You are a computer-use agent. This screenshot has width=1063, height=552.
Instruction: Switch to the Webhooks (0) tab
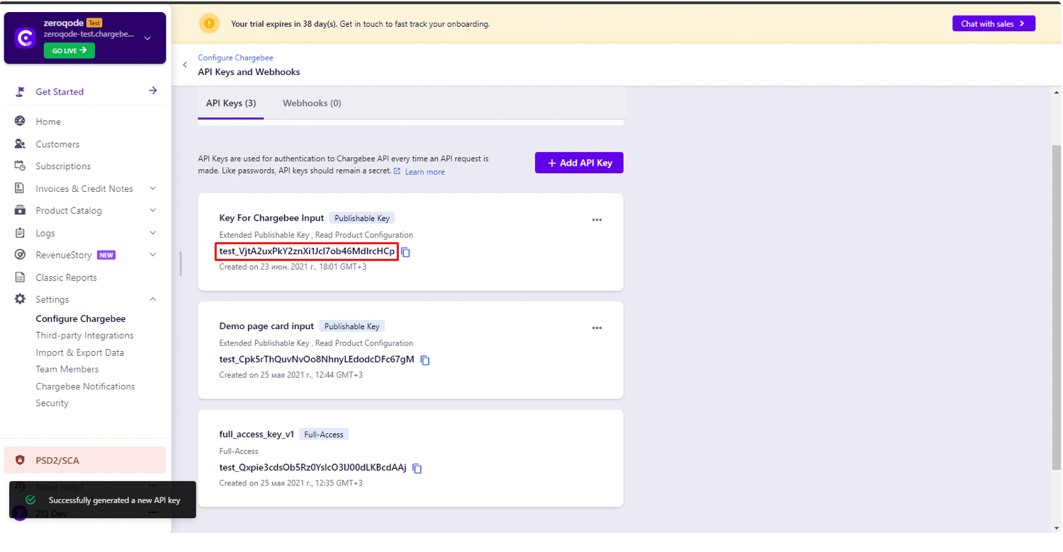(312, 103)
